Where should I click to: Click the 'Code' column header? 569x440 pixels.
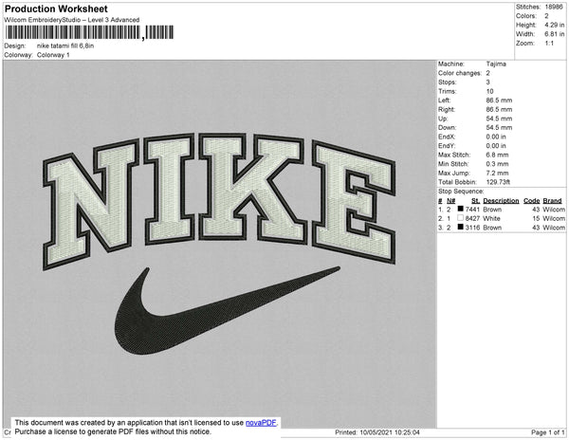coord(532,201)
